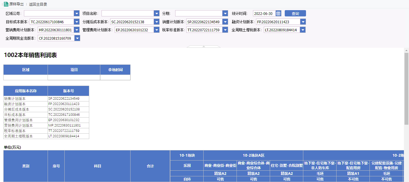The image size is (409, 182).
Task: Open the project name dropdown
Action: click(156, 13)
